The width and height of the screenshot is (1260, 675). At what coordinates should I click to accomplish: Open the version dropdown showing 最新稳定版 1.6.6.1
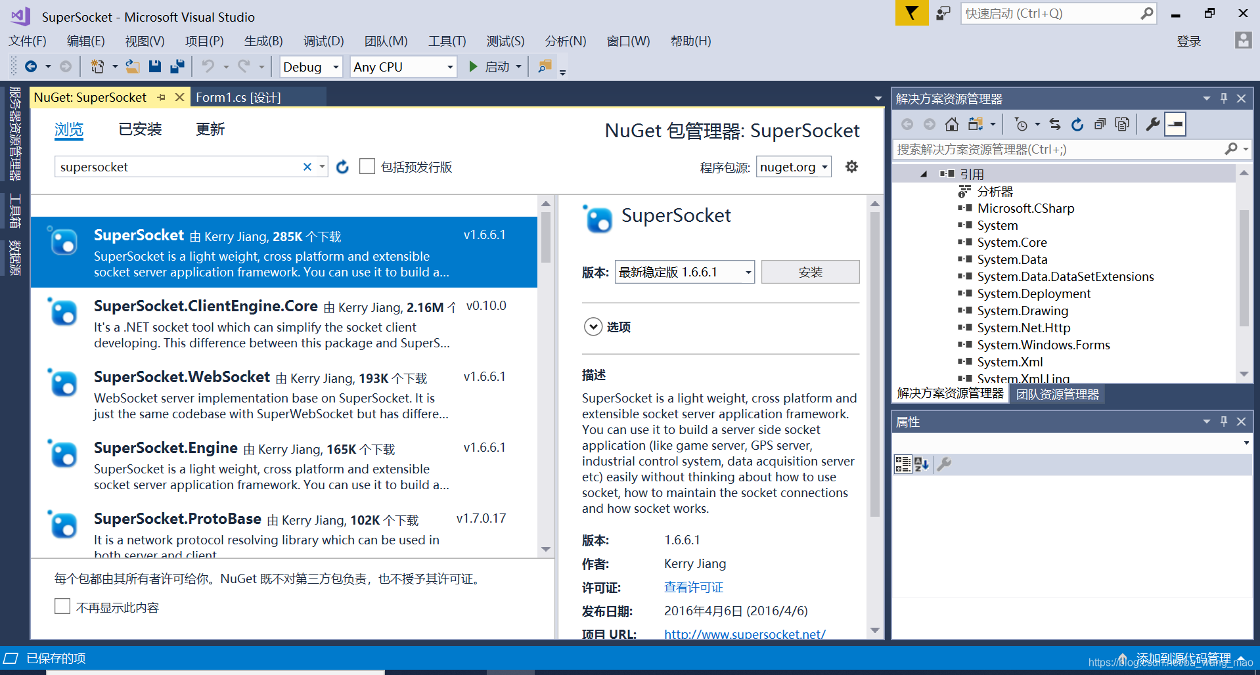[x=683, y=271]
